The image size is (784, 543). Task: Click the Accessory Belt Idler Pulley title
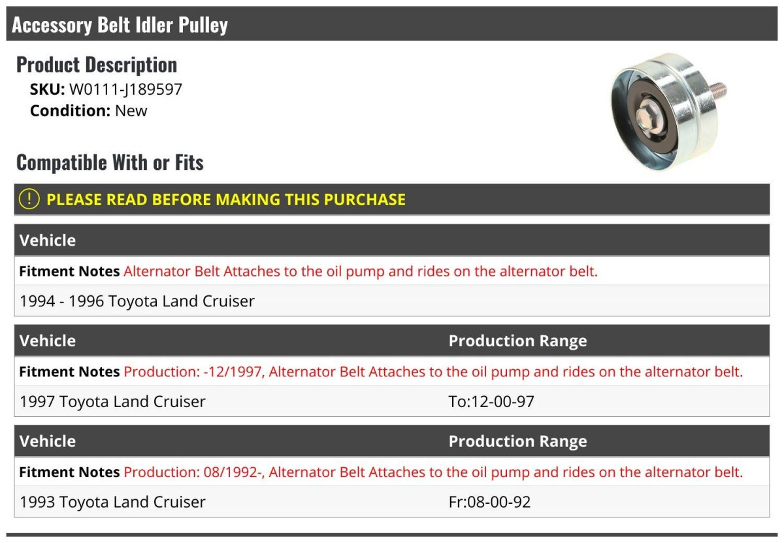point(120,25)
